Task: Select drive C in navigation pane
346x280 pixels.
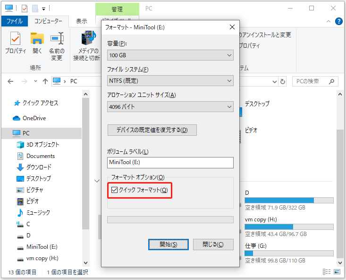Action: coord(28,224)
